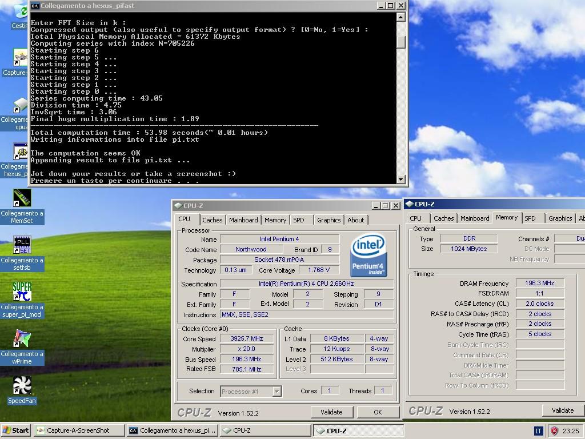Click the console scrollbar thumb
Image resolution: width=585 pixels, height=439 pixels.
tap(400, 42)
